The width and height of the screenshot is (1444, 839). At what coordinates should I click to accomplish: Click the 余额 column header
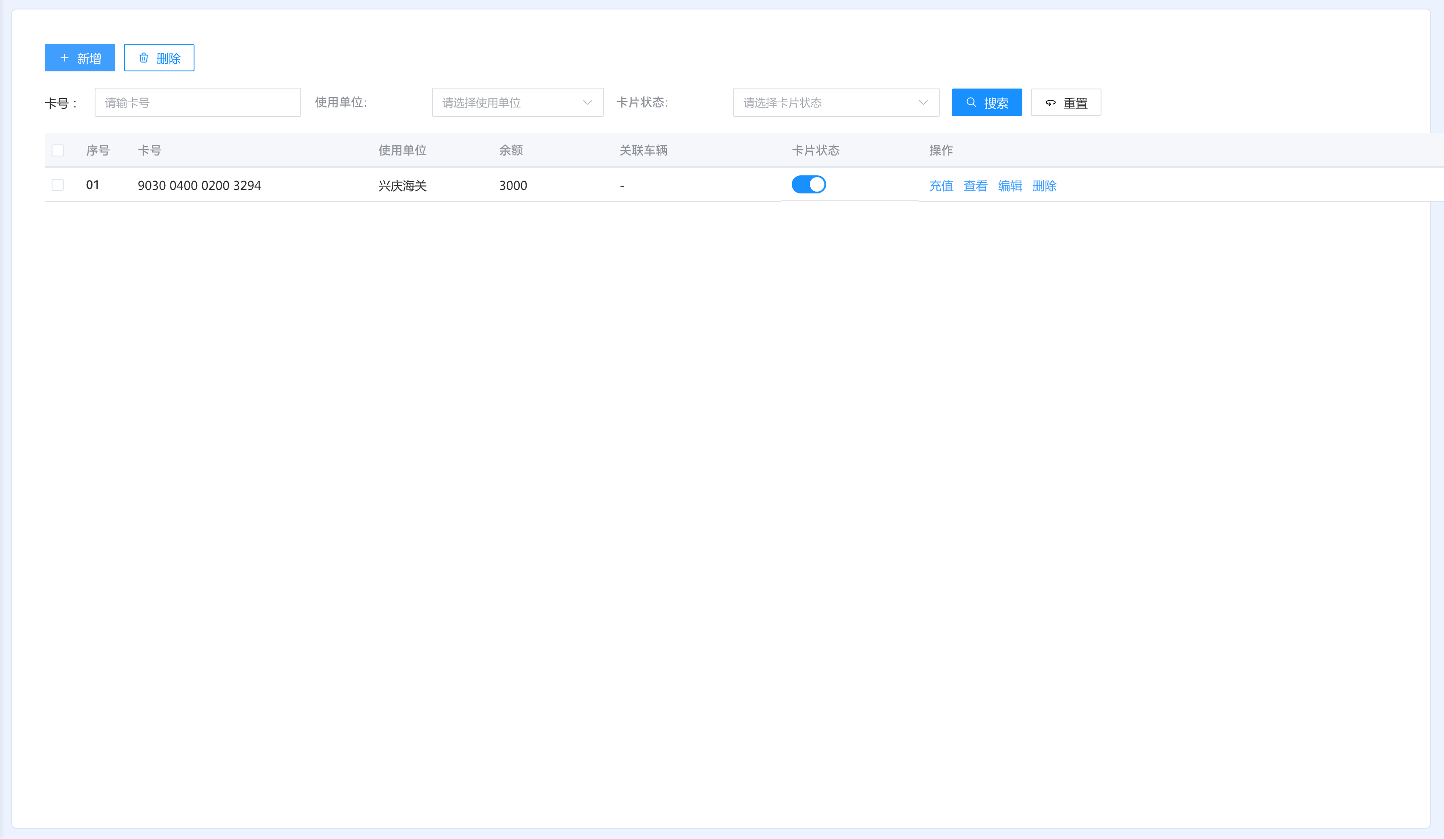coord(511,150)
